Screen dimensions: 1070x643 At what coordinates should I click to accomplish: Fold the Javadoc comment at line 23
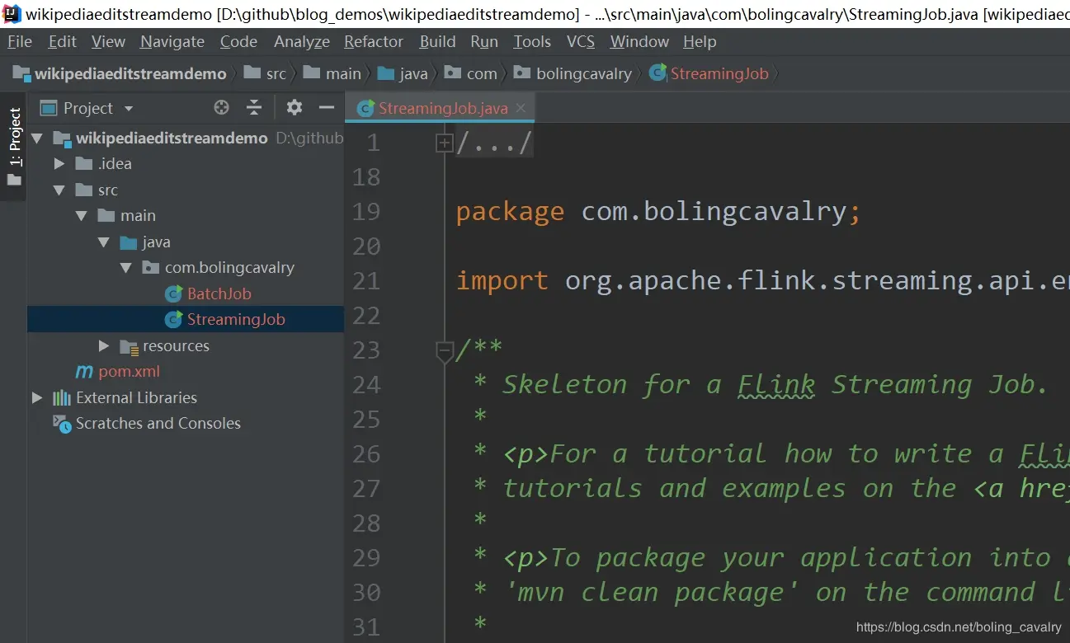click(x=444, y=352)
